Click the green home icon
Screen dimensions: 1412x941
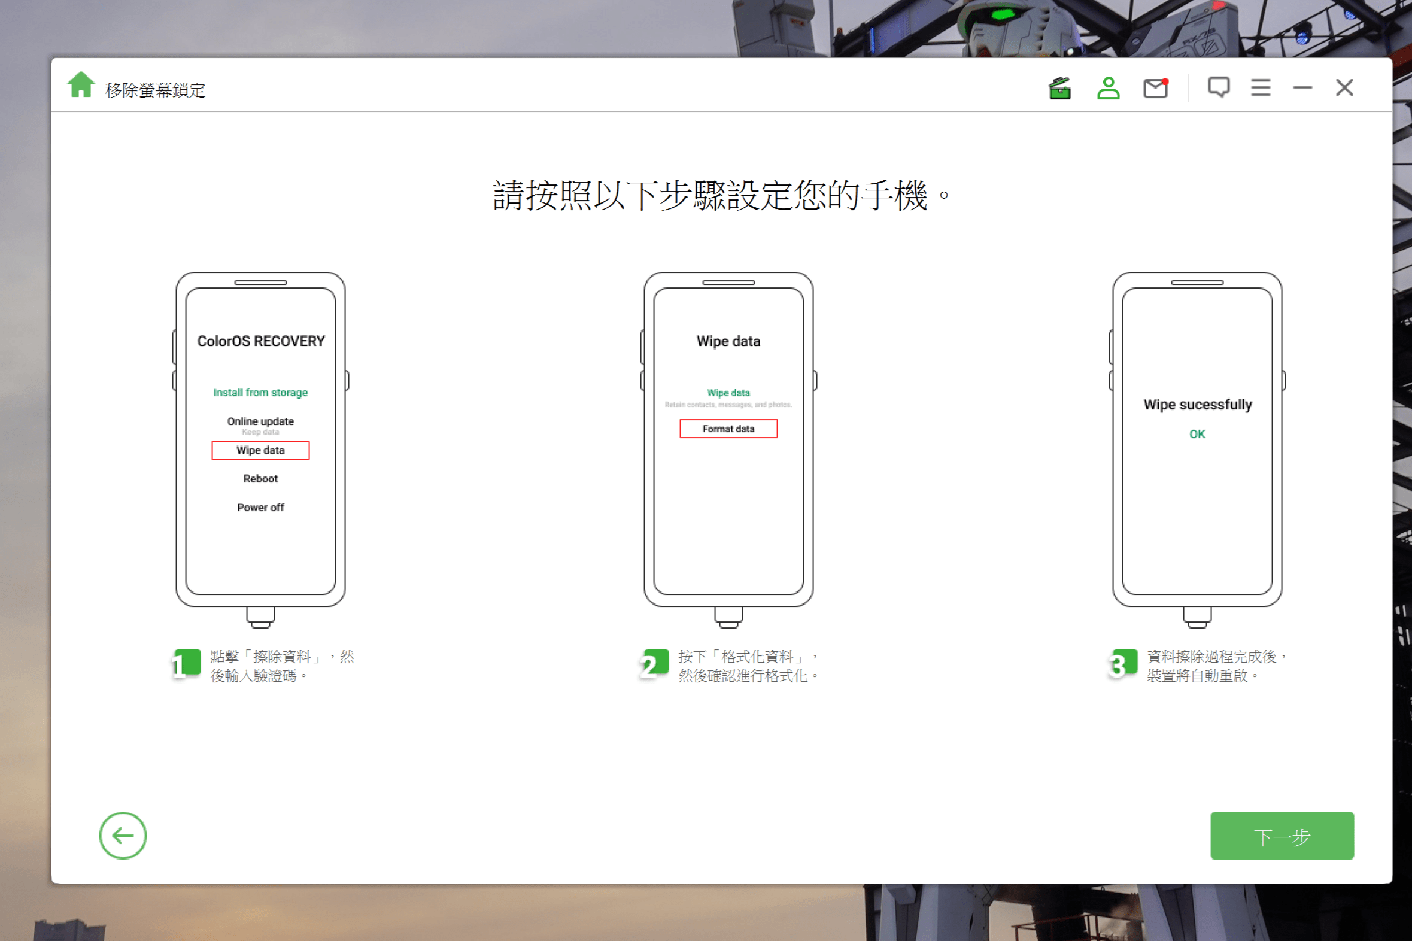81,85
